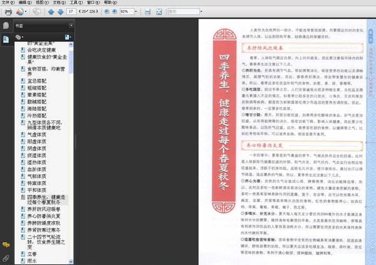The height and width of the screenshot is (265, 376).
Task: Select bookmark 痰湿体质
Action: (37, 155)
